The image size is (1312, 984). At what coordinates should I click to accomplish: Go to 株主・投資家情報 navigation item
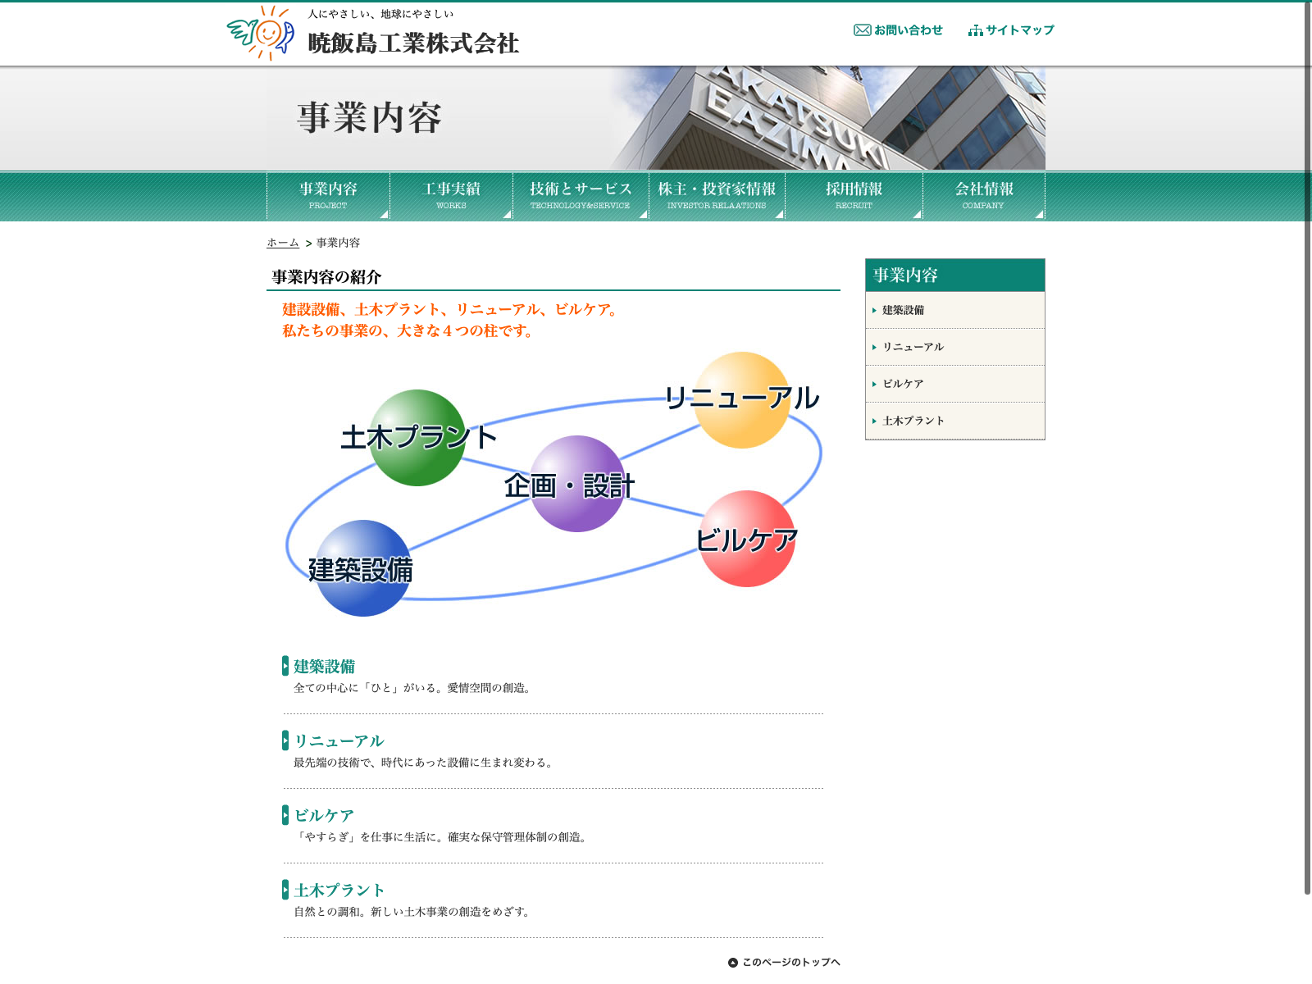click(x=717, y=195)
